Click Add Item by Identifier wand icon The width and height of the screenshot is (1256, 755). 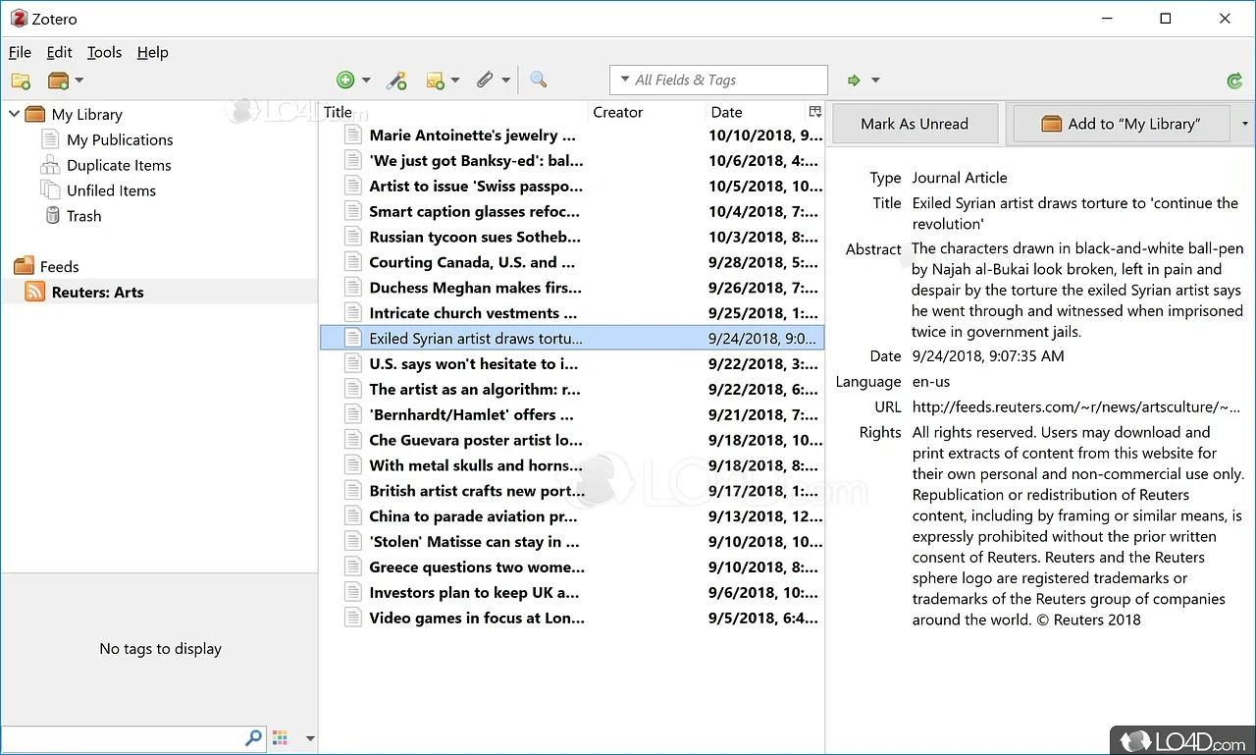[x=396, y=81]
